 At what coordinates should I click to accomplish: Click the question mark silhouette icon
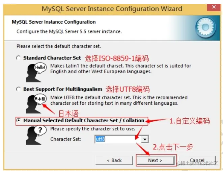pos(36,135)
